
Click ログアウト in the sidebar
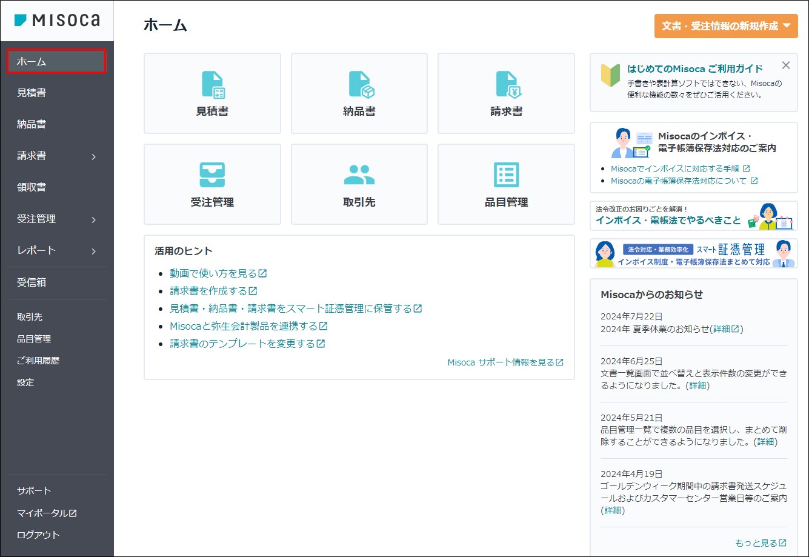point(38,535)
